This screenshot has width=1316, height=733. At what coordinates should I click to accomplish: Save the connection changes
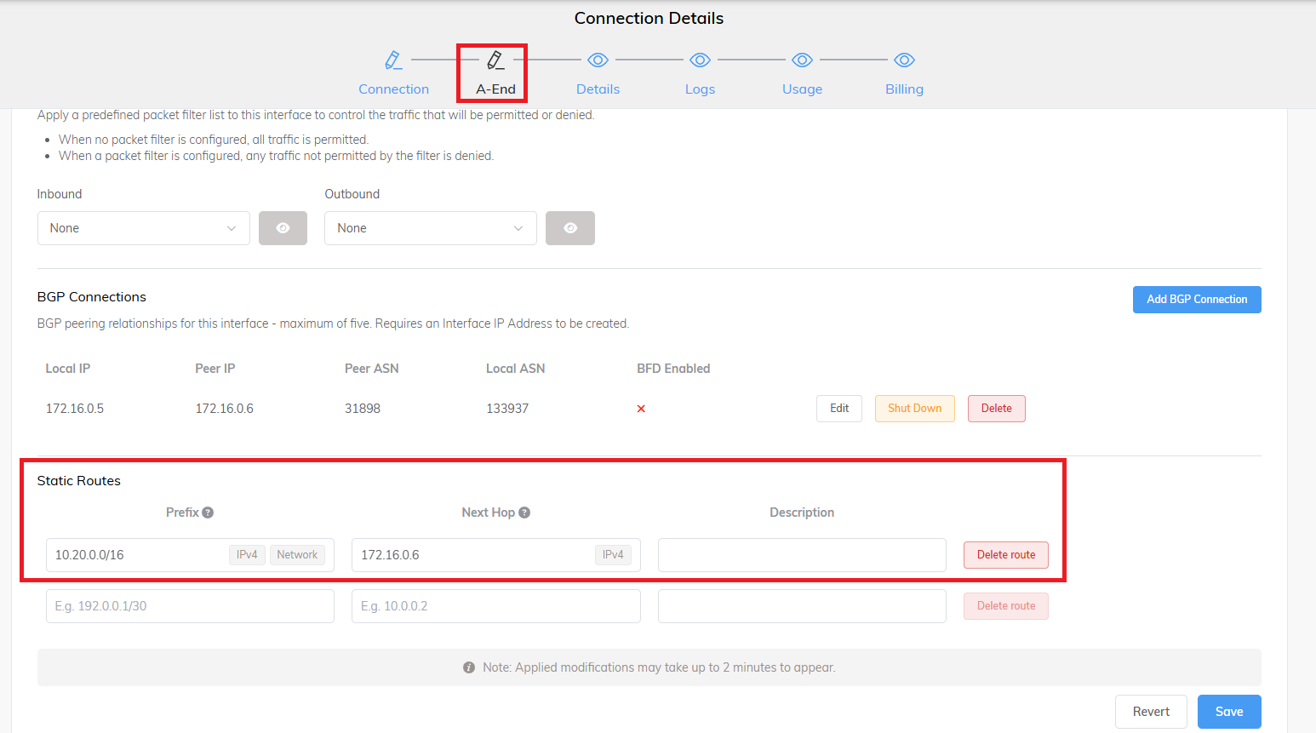1228,712
